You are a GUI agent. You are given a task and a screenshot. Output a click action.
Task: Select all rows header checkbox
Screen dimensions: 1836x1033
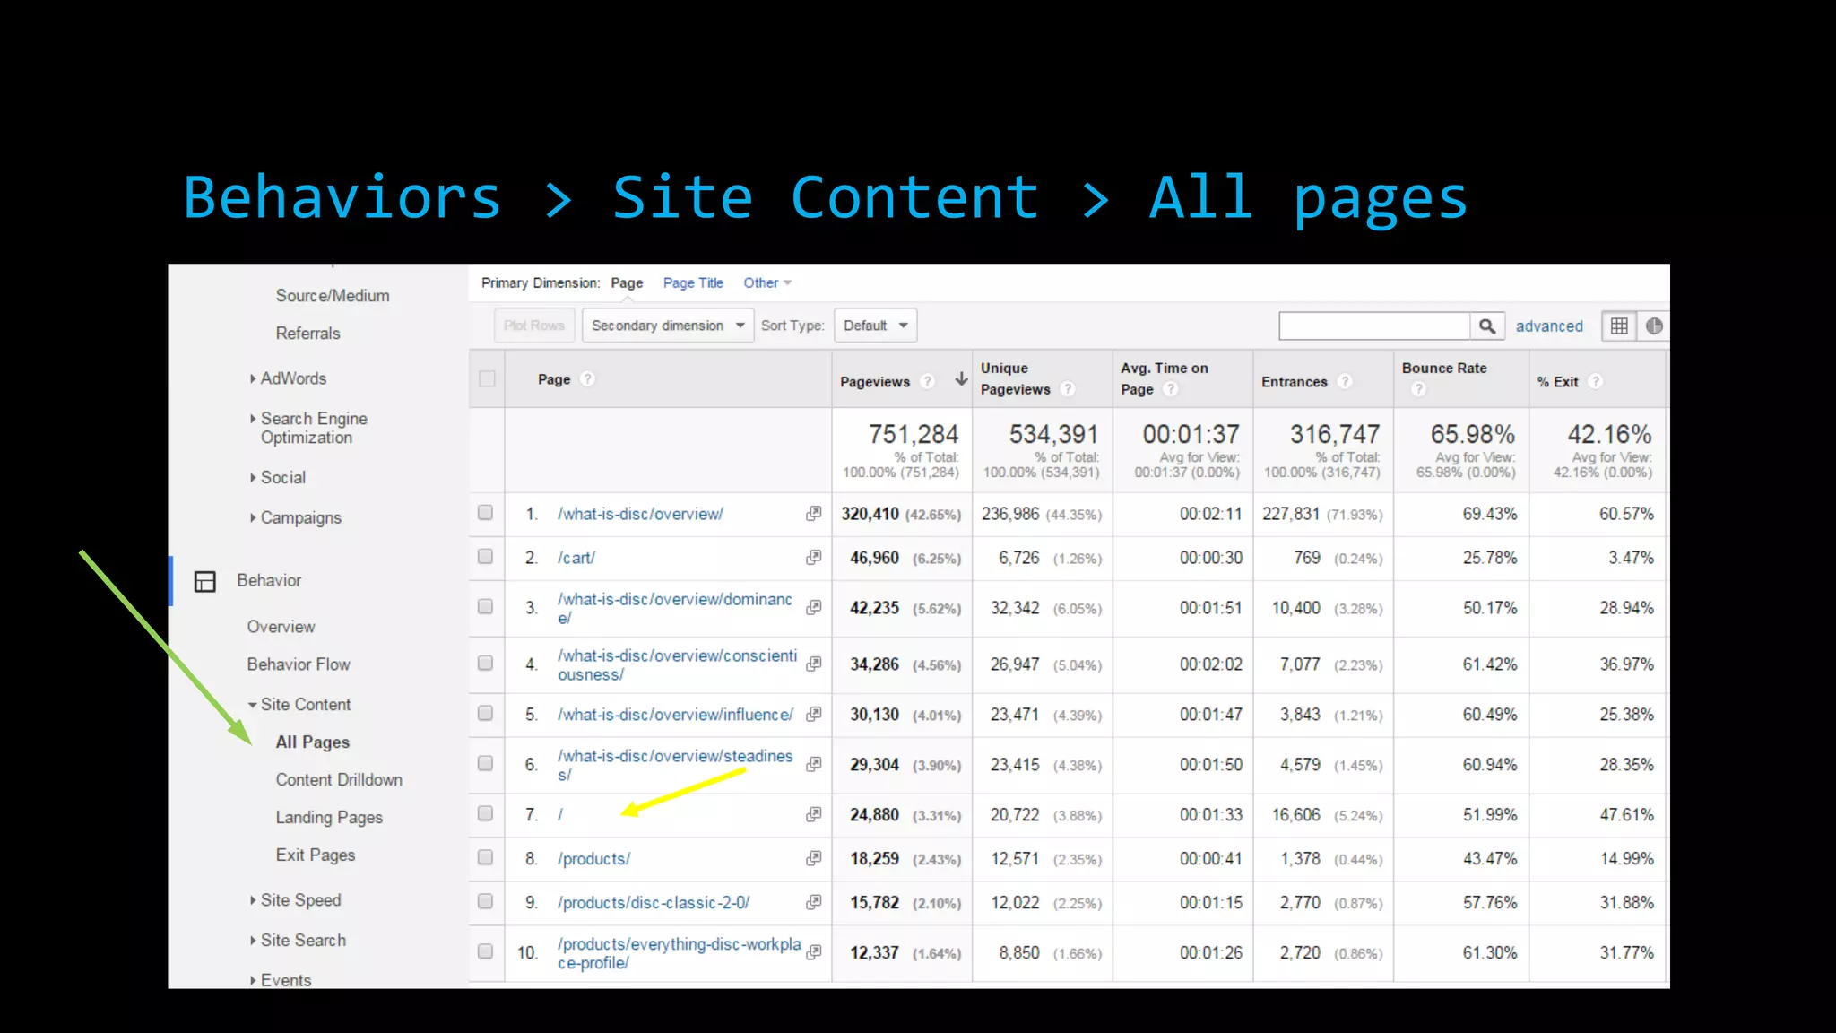(487, 378)
